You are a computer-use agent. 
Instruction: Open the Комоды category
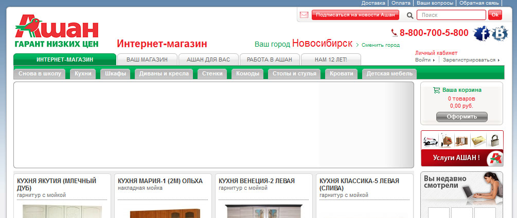[x=247, y=74]
